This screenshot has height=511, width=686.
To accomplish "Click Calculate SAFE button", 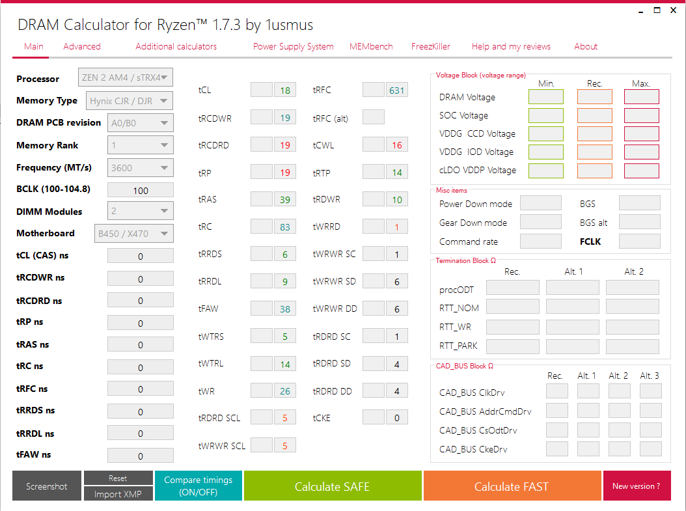I will pyautogui.click(x=333, y=486).
